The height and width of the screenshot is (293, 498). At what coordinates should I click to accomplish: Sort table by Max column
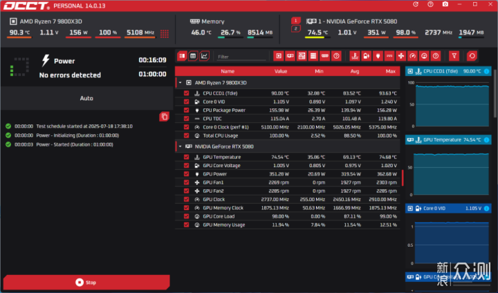click(x=390, y=71)
